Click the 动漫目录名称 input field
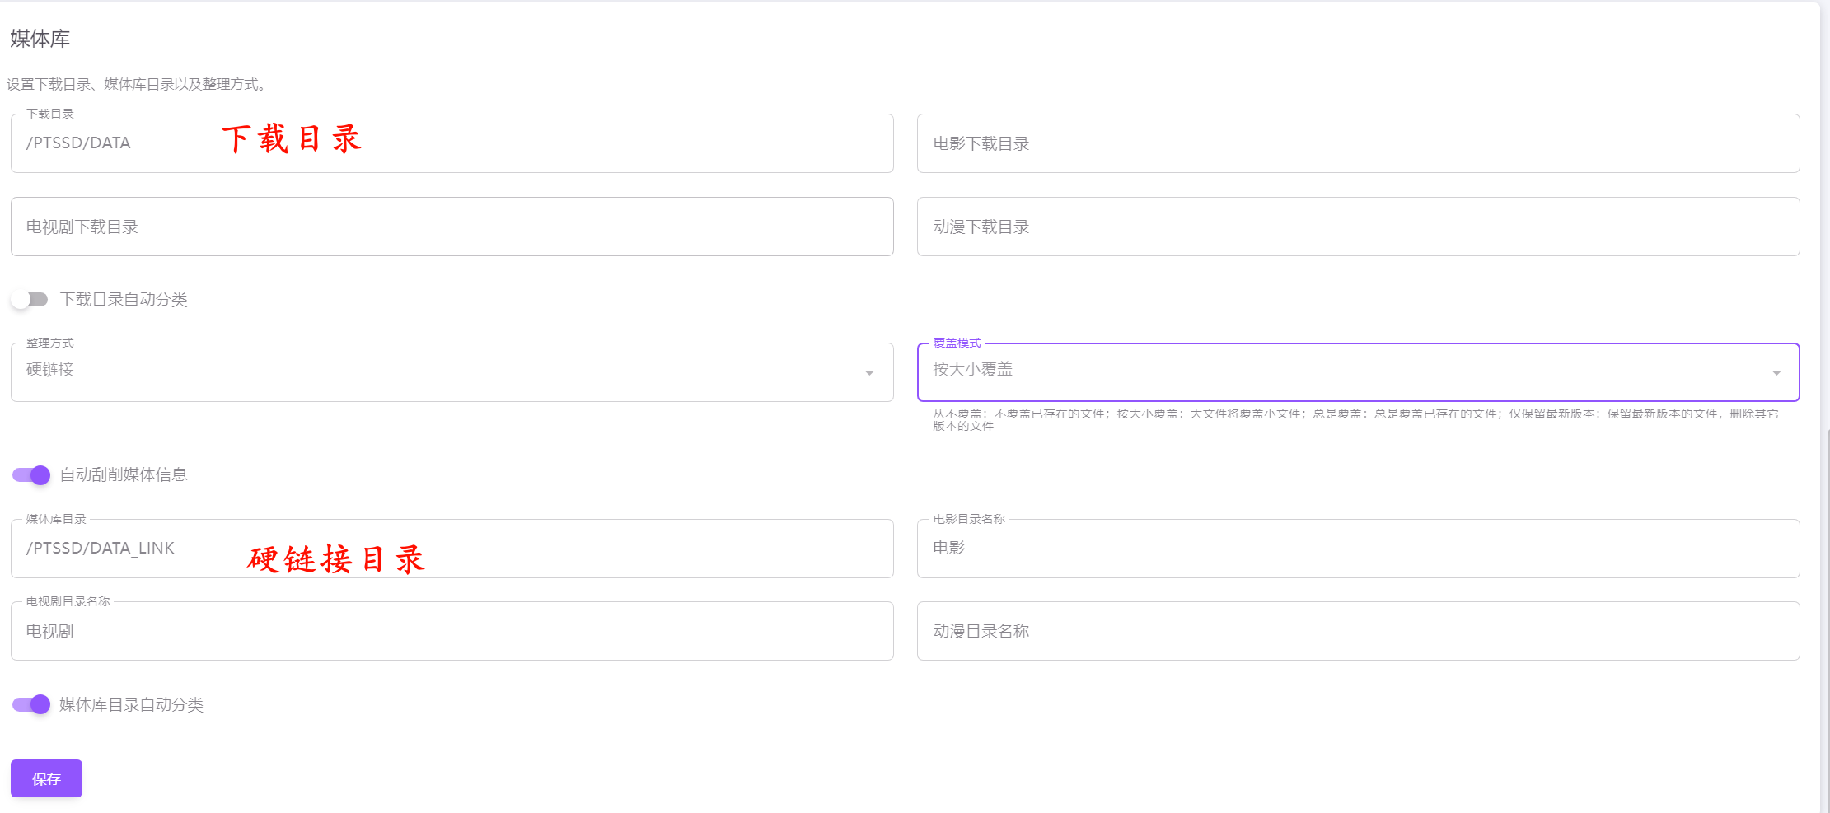1830x813 pixels. (1358, 631)
